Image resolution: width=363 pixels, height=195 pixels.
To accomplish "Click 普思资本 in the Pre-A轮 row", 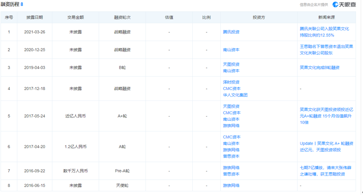I will [x=231, y=174].
